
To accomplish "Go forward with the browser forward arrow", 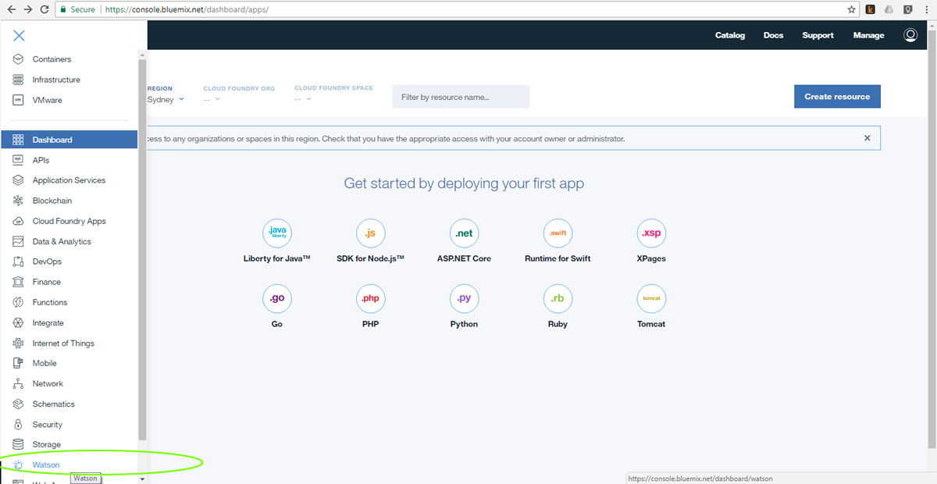I will pos(29,9).
